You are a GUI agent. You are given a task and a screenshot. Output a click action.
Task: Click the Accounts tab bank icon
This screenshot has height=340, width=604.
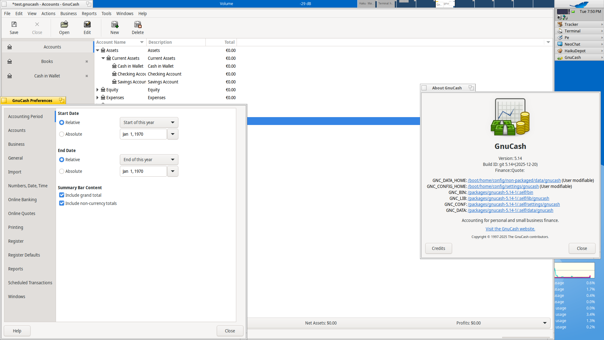click(10, 47)
